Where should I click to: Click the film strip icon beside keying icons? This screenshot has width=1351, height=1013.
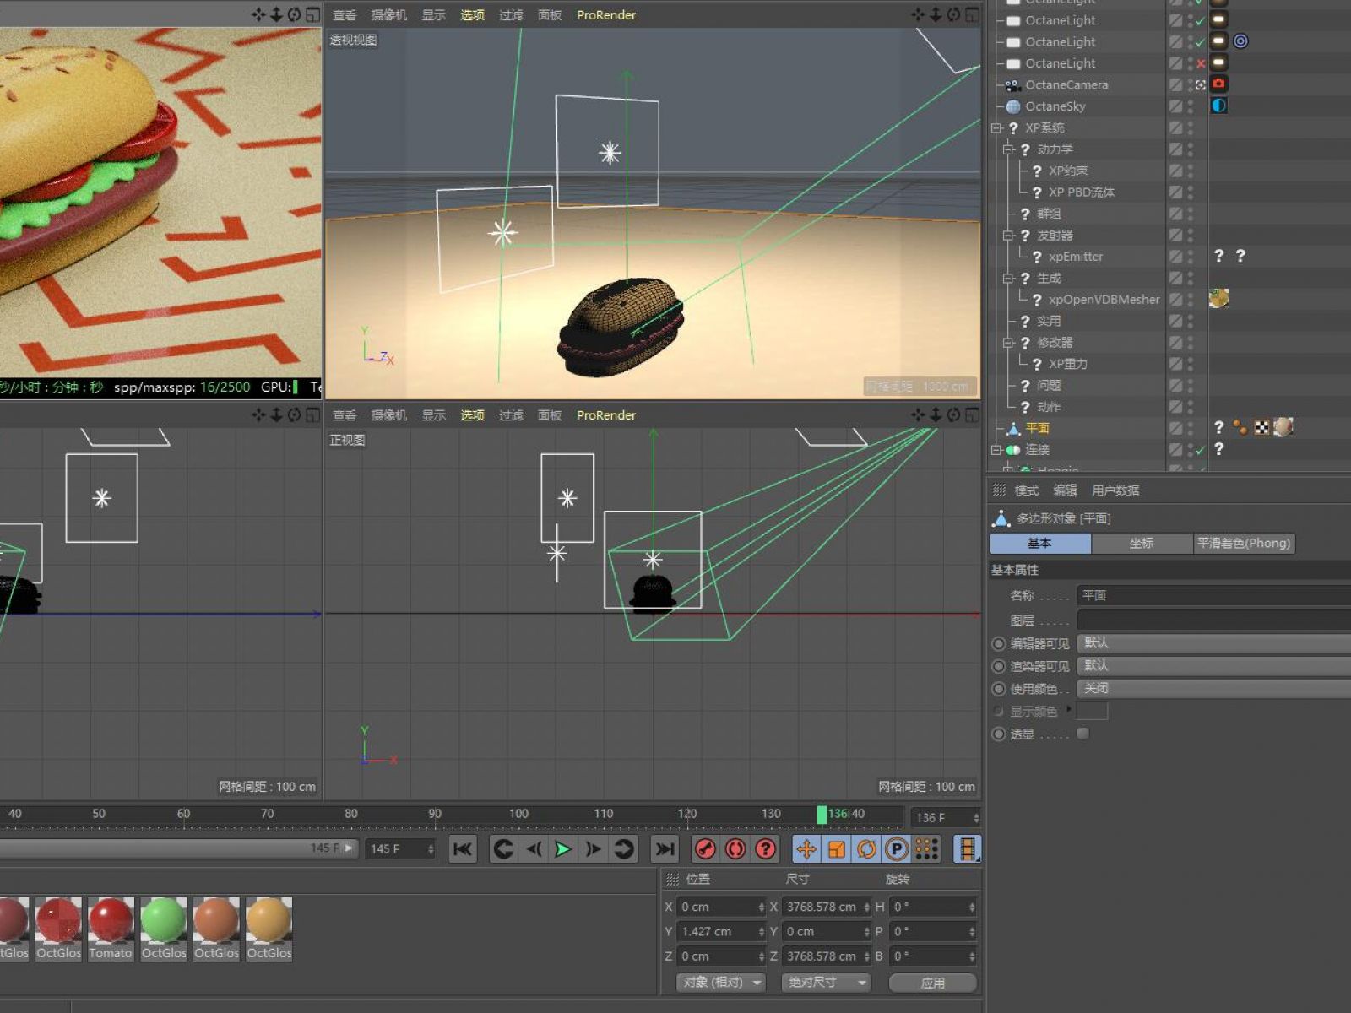(x=968, y=849)
